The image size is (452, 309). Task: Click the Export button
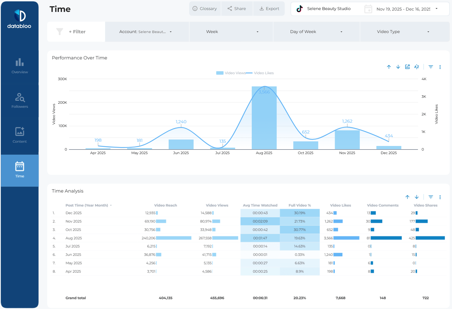tap(269, 9)
